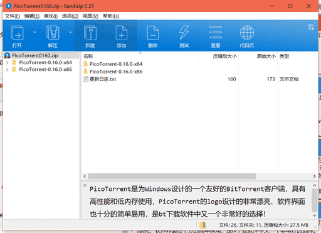Viewport: 321px width, 233px height.
Task: Open the 帮助(H) menu
Action: (111, 16)
